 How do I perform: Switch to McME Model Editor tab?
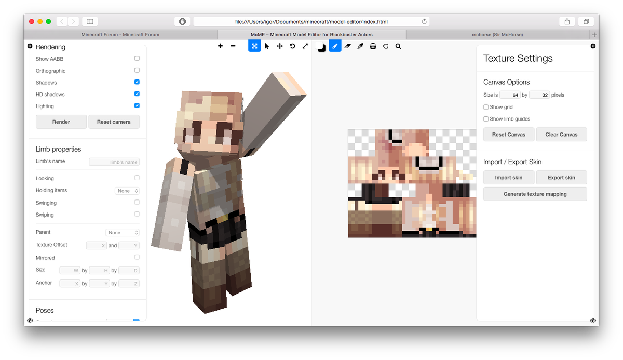(x=311, y=35)
